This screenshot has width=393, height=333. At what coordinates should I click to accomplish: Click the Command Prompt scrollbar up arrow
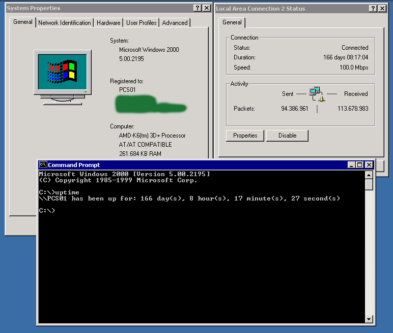(369, 175)
